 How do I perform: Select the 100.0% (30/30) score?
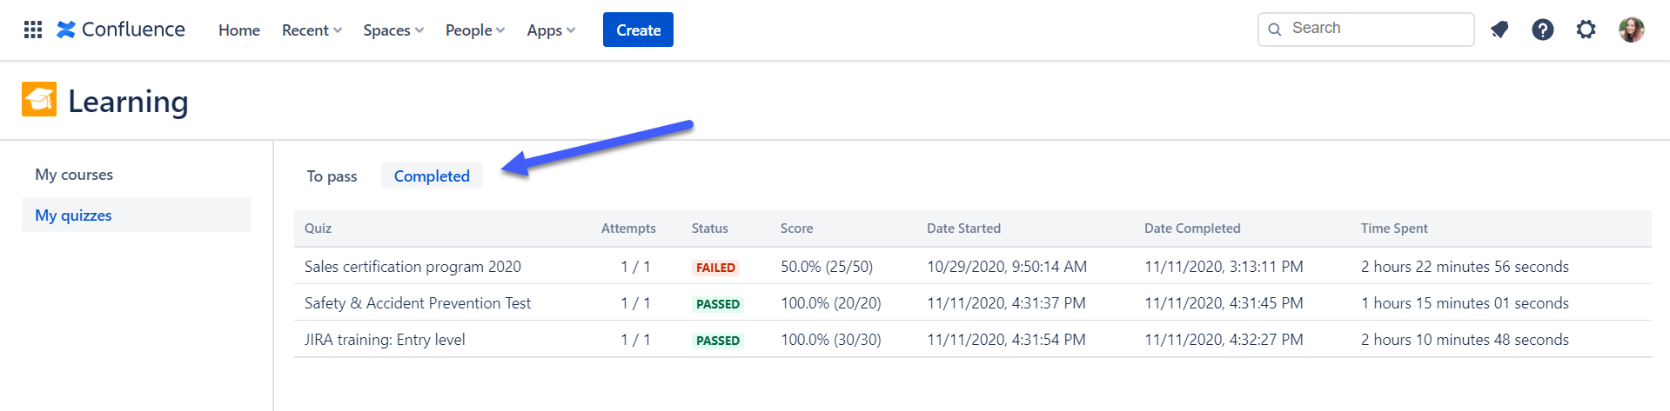tap(831, 340)
